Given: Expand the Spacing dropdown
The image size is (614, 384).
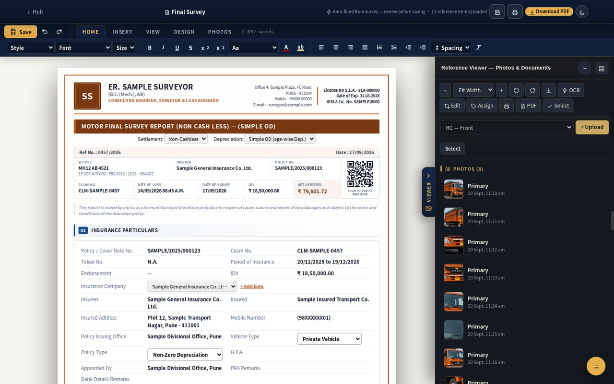Looking at the screenshot, I should point(451,48).
